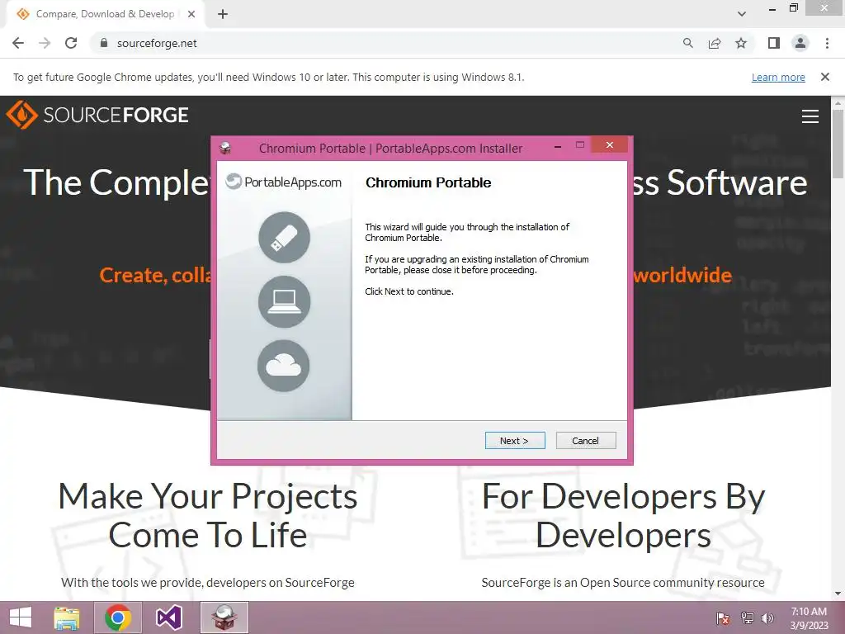Open the Windows Start button

[x=21, y=617]
